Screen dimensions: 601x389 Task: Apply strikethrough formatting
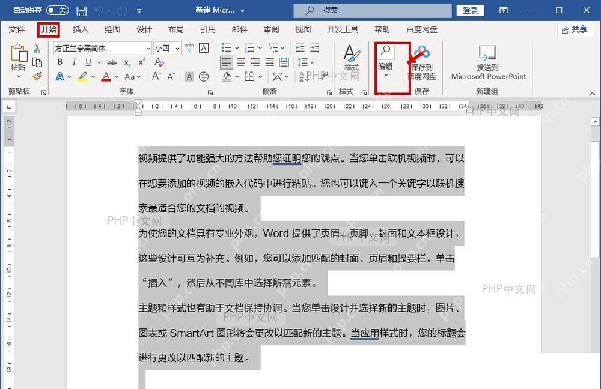click(112, 62)
